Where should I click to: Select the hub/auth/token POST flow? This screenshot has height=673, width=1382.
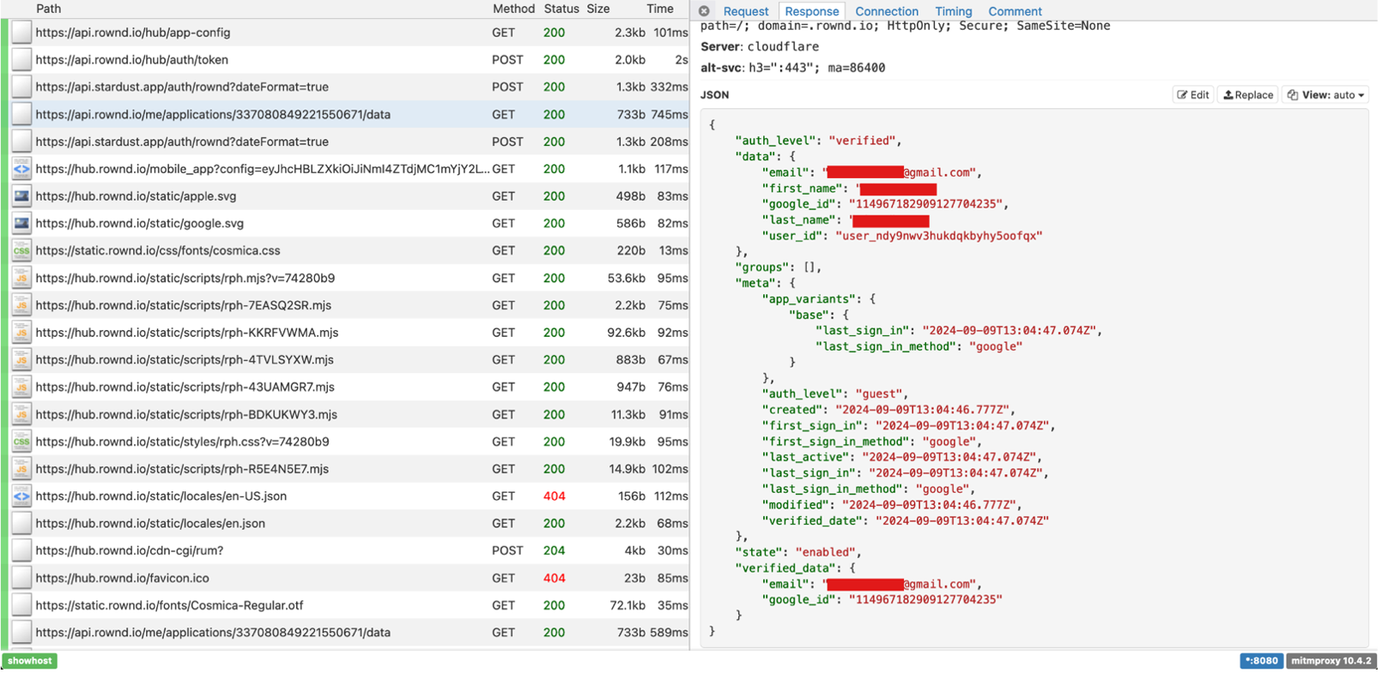click(x=258, y=60)
